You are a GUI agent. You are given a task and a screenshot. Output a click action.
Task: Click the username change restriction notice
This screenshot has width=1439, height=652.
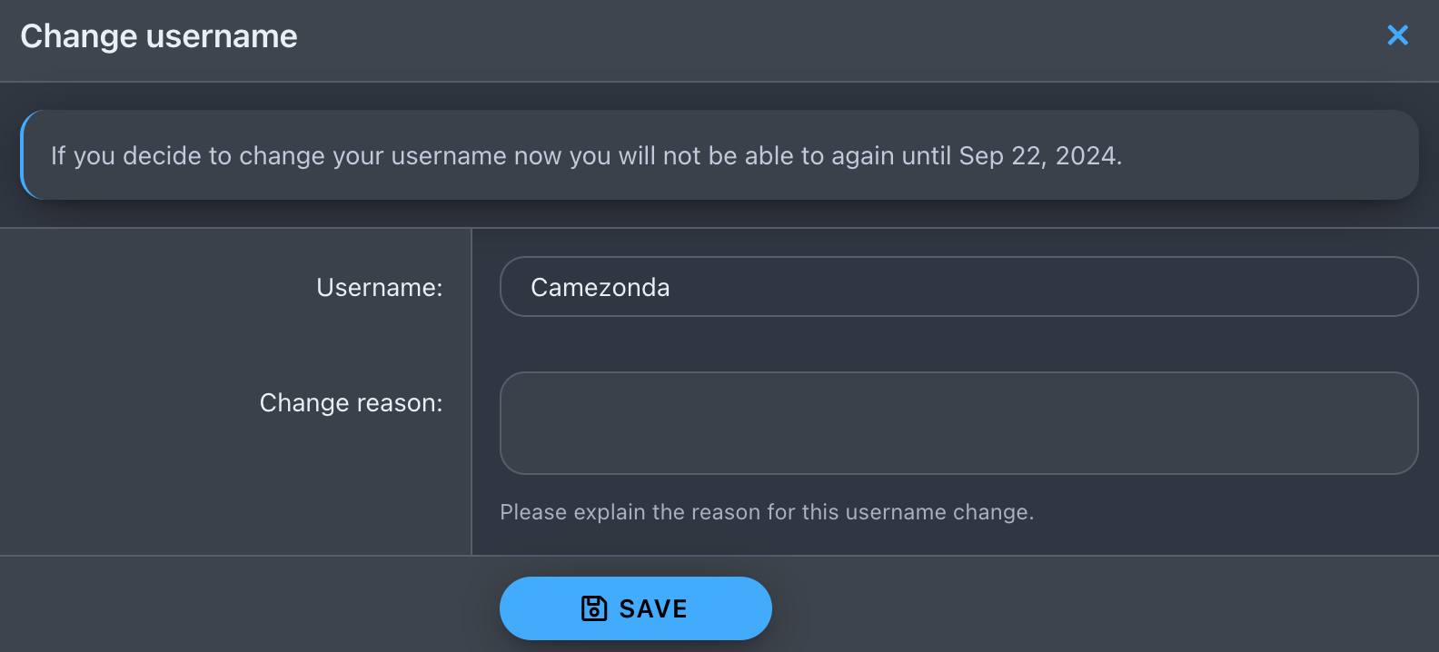click(x=719, y=155)
